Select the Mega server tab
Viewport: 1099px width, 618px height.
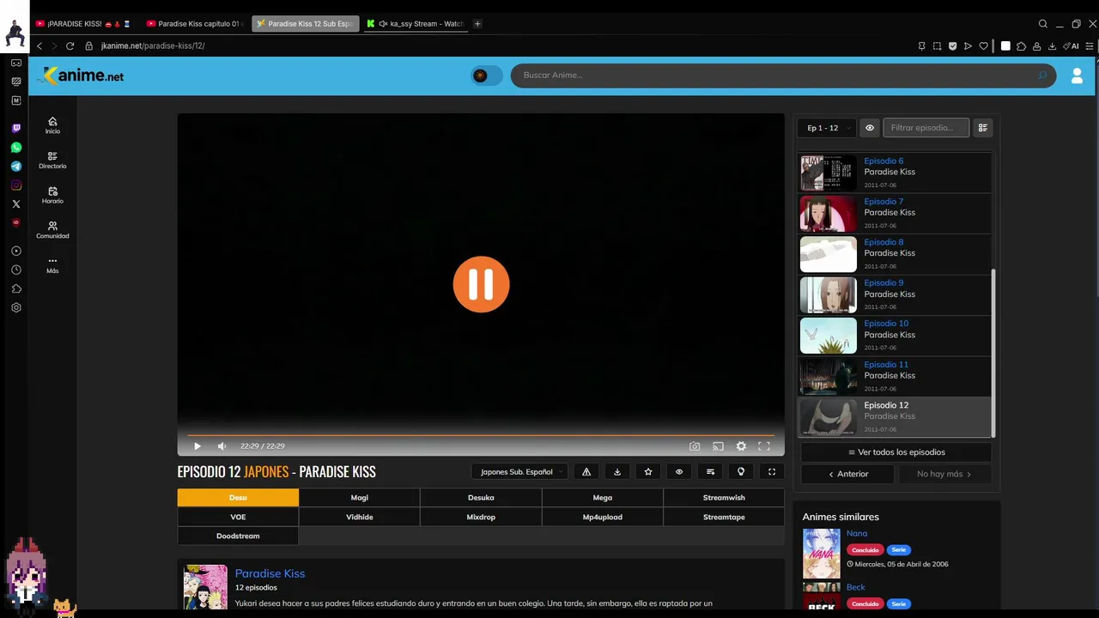603,498
